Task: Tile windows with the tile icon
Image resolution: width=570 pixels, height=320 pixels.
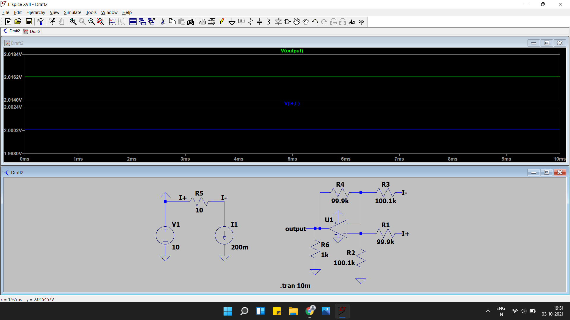Action: tap(133, 22)
